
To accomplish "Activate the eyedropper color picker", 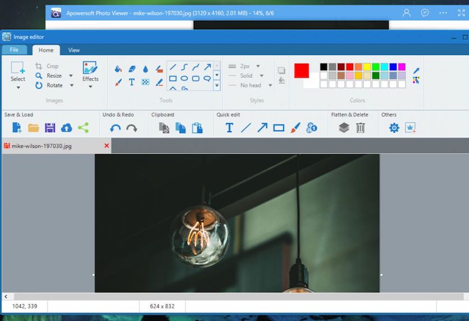I will pyautogui.click(x=416, y=71).
